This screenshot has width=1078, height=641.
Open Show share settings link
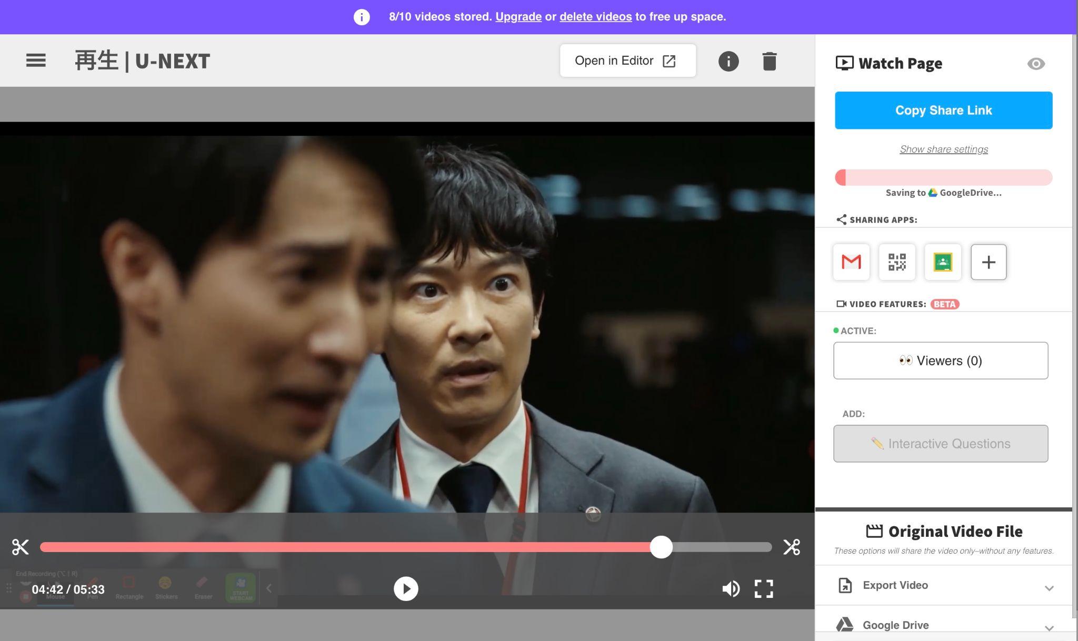point(944,149)
